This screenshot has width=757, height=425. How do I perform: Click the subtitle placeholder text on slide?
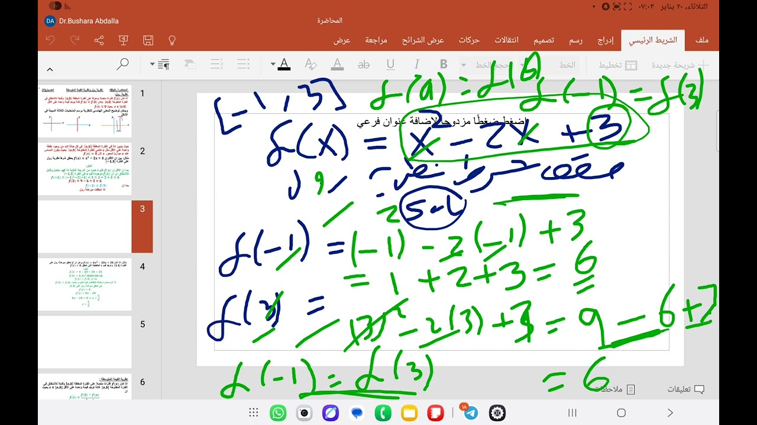(441, 122)
